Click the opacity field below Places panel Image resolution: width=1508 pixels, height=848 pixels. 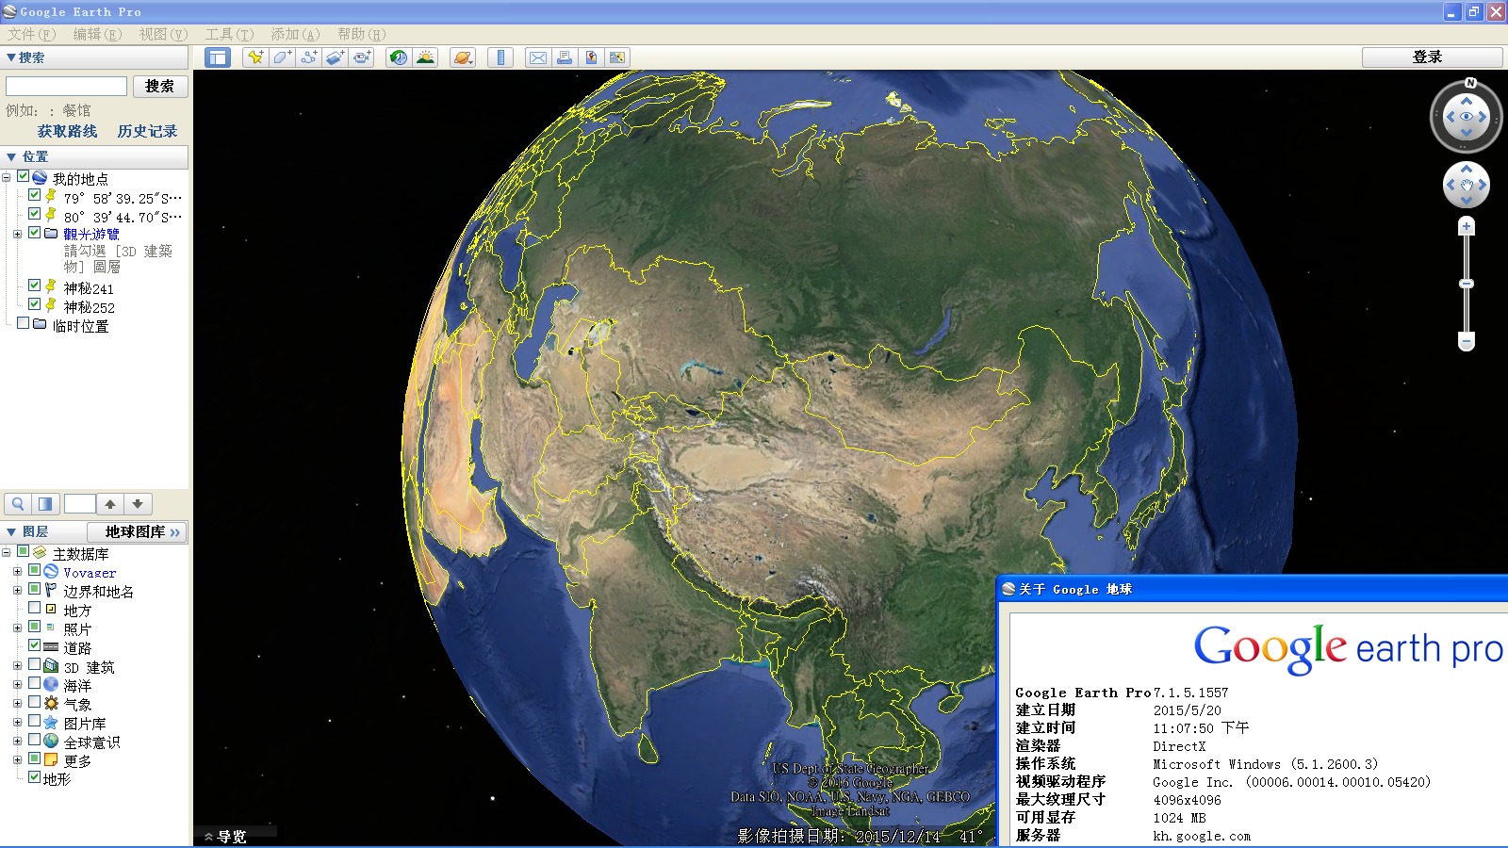point(79,504)
